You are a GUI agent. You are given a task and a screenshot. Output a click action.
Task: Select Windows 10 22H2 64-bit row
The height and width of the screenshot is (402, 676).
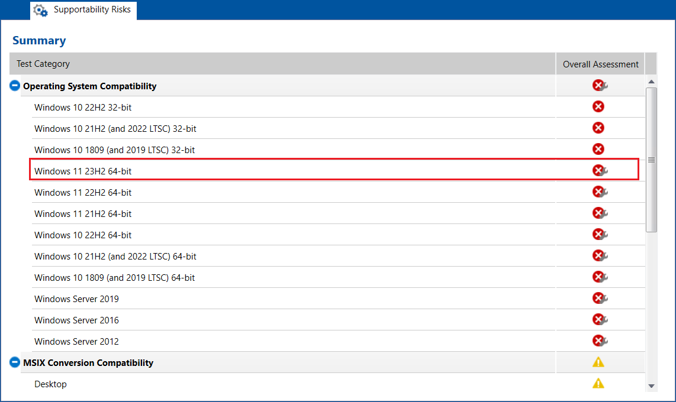click(339, 235)
